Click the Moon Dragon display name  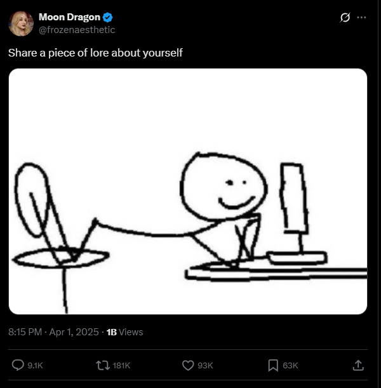69,17
